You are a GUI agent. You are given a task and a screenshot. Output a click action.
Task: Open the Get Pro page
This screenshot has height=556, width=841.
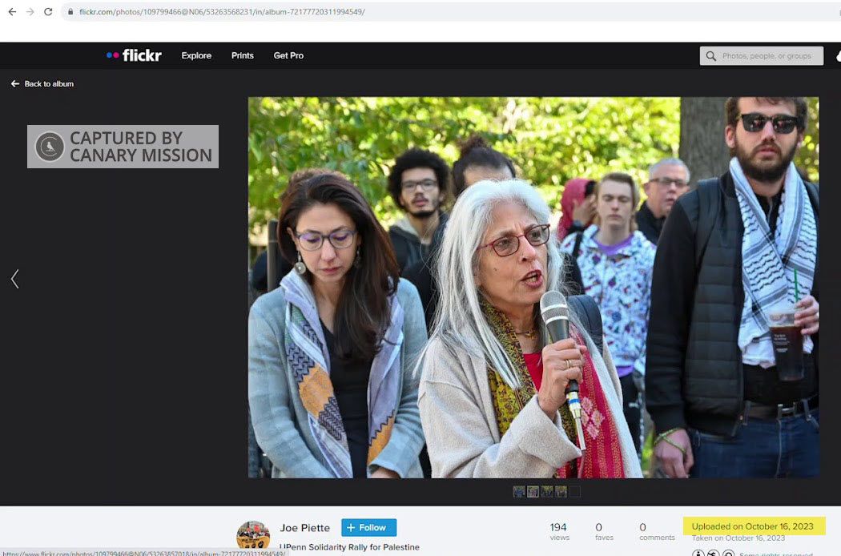point(288,56)
